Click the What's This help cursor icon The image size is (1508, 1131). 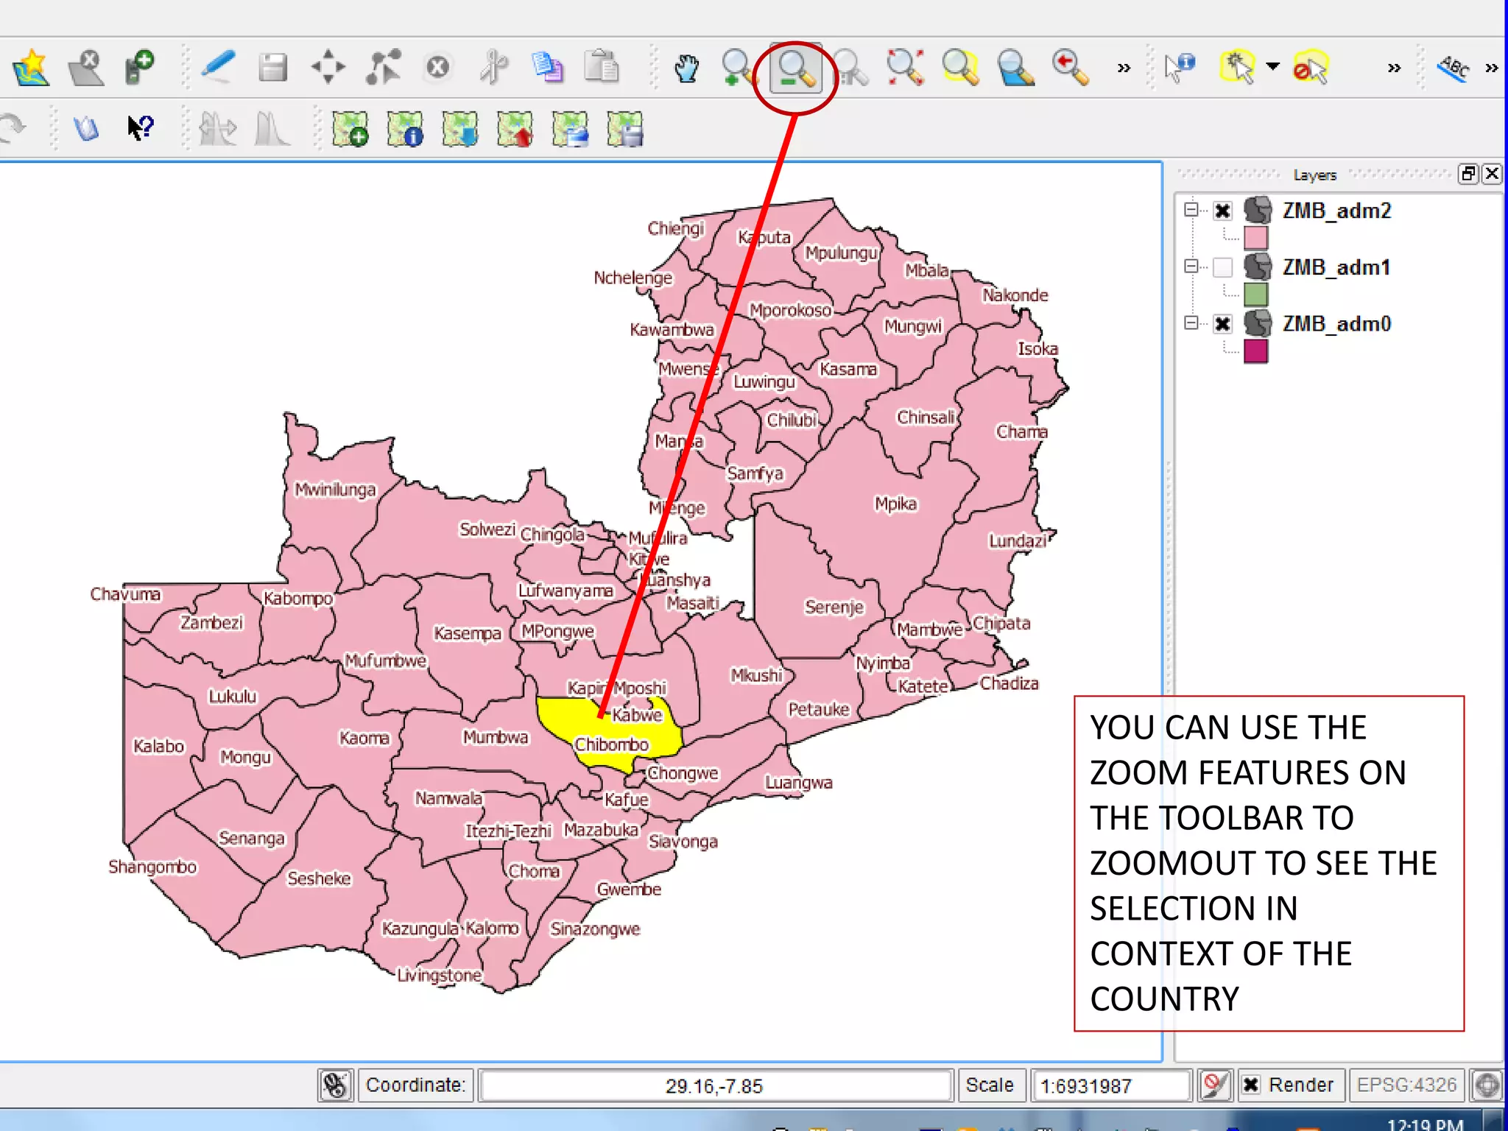tap(140, 127)
